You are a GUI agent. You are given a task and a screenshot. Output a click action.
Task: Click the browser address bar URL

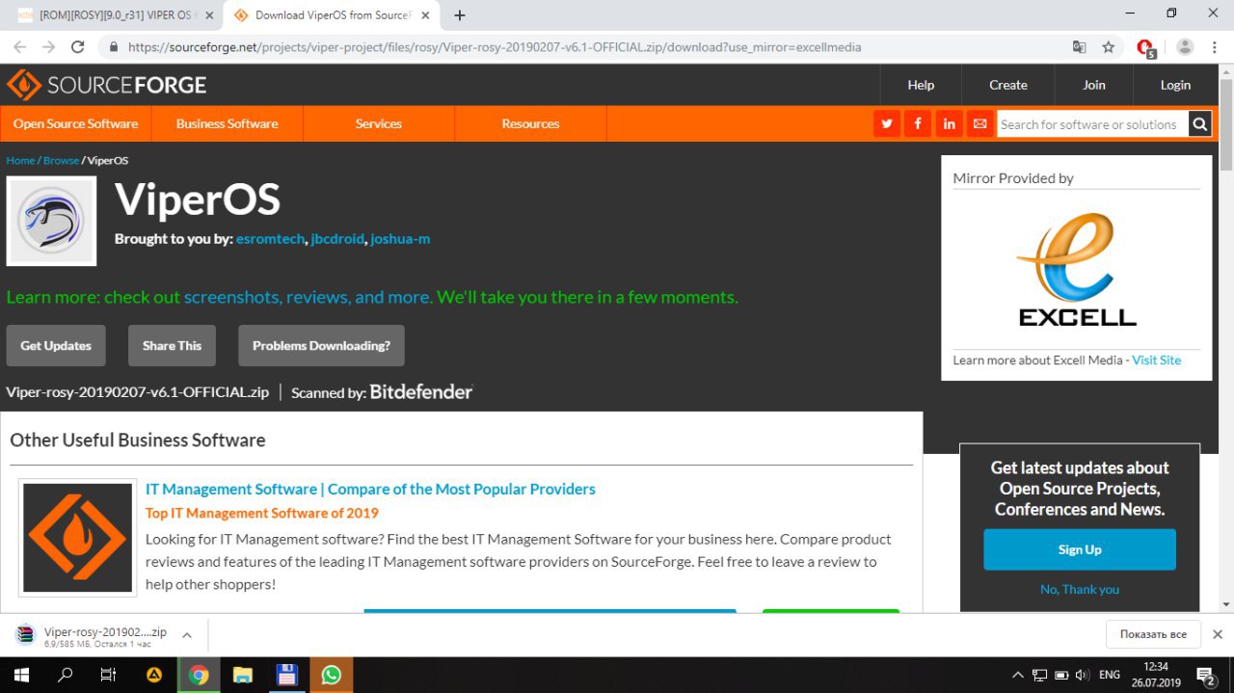pyautogui.click(x=495, y=47)
